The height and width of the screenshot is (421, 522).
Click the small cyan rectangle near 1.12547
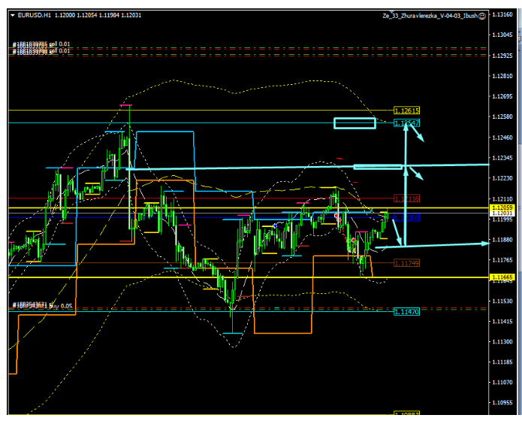pyautogui.click(x=355, y=123)
